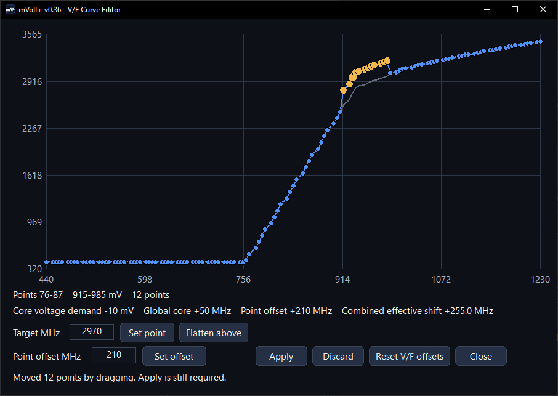Viewport: 558px width, 396px height.
Task: Click the 'Point offset MHz' label
Action: coord(47,357)
